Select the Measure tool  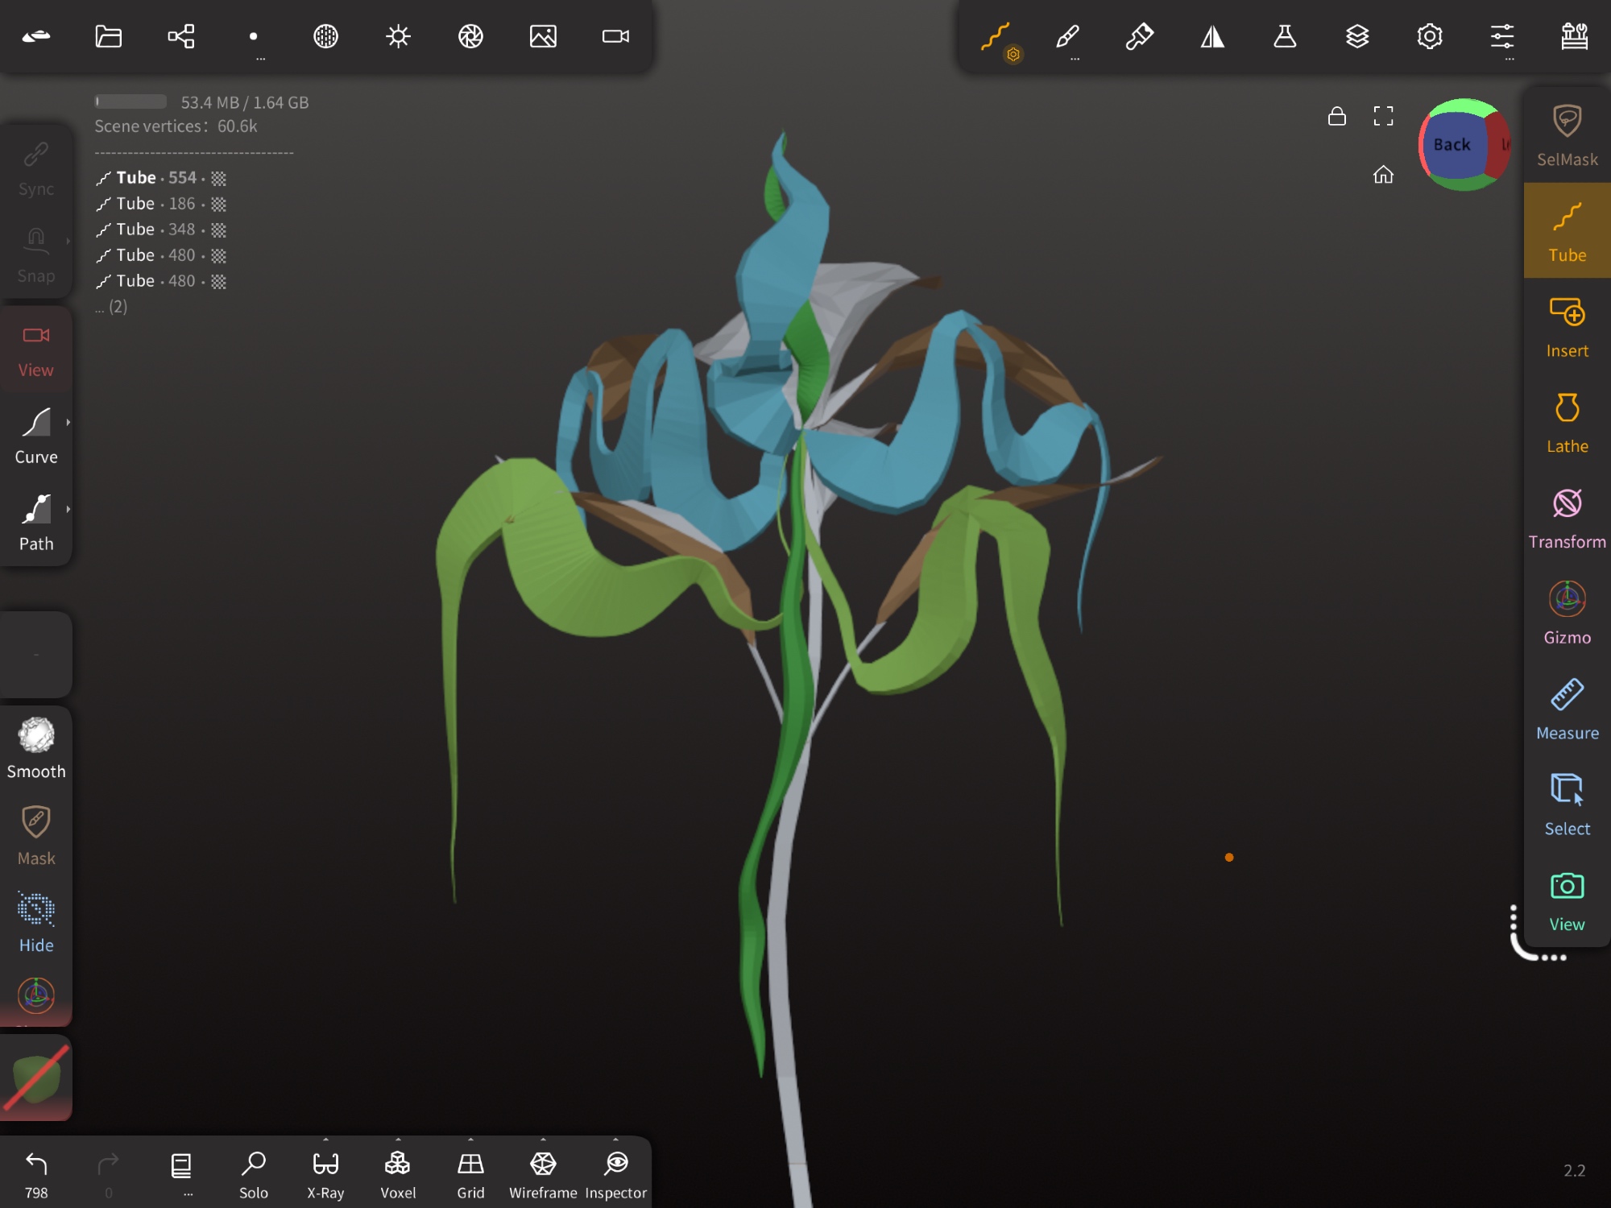[x=1566, y=709]
